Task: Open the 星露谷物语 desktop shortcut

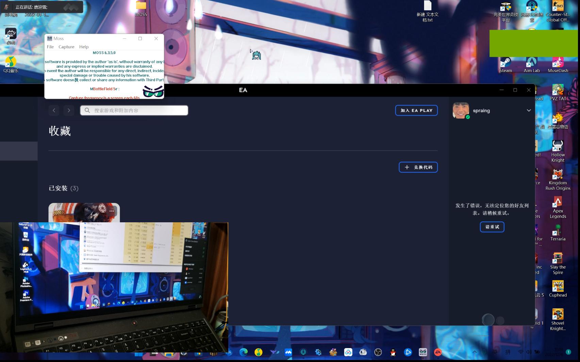Action: point(558,121)
